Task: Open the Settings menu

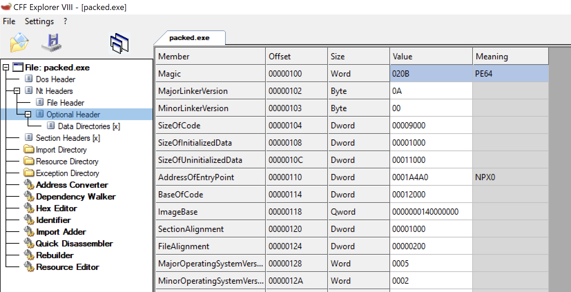Action: (x=39, y=21)
